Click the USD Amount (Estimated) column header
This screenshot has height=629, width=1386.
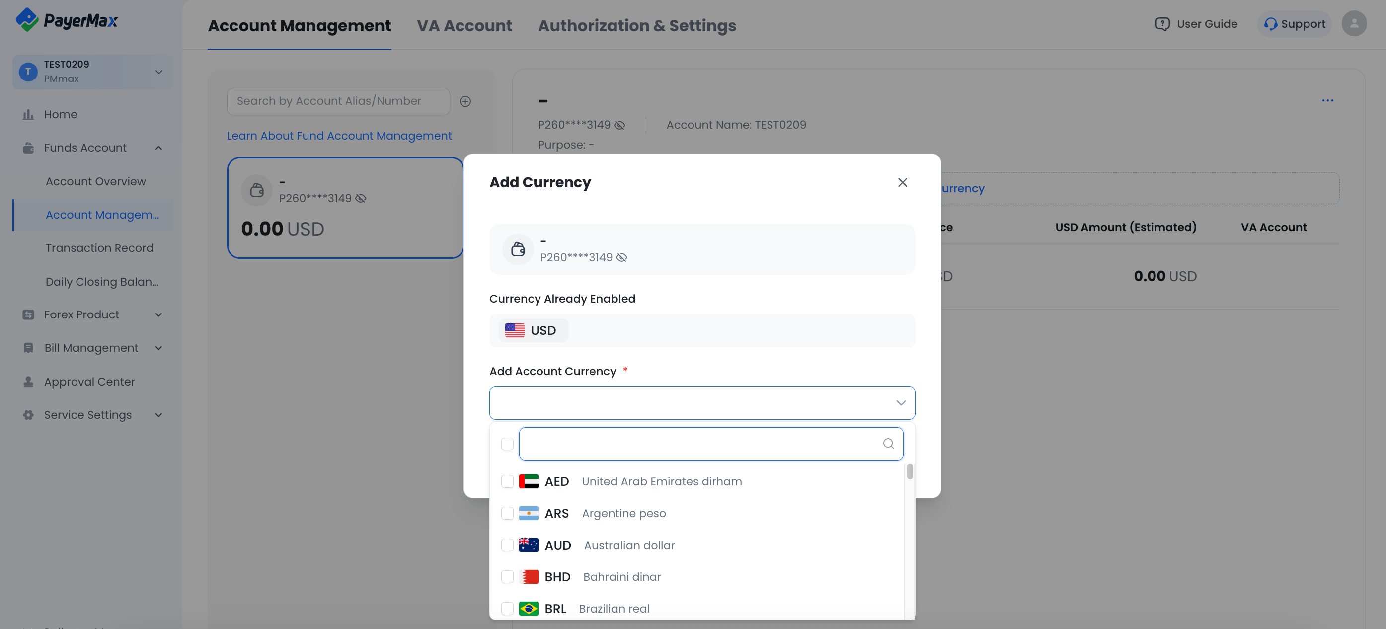tap(1126, 228)
